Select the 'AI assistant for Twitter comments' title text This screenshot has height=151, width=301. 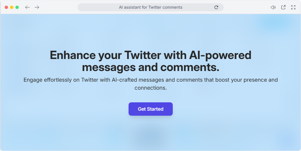tap(151, 7)
